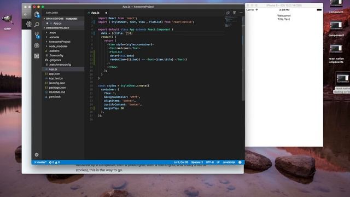Open the Debug view in activity bar

[37, 45]
